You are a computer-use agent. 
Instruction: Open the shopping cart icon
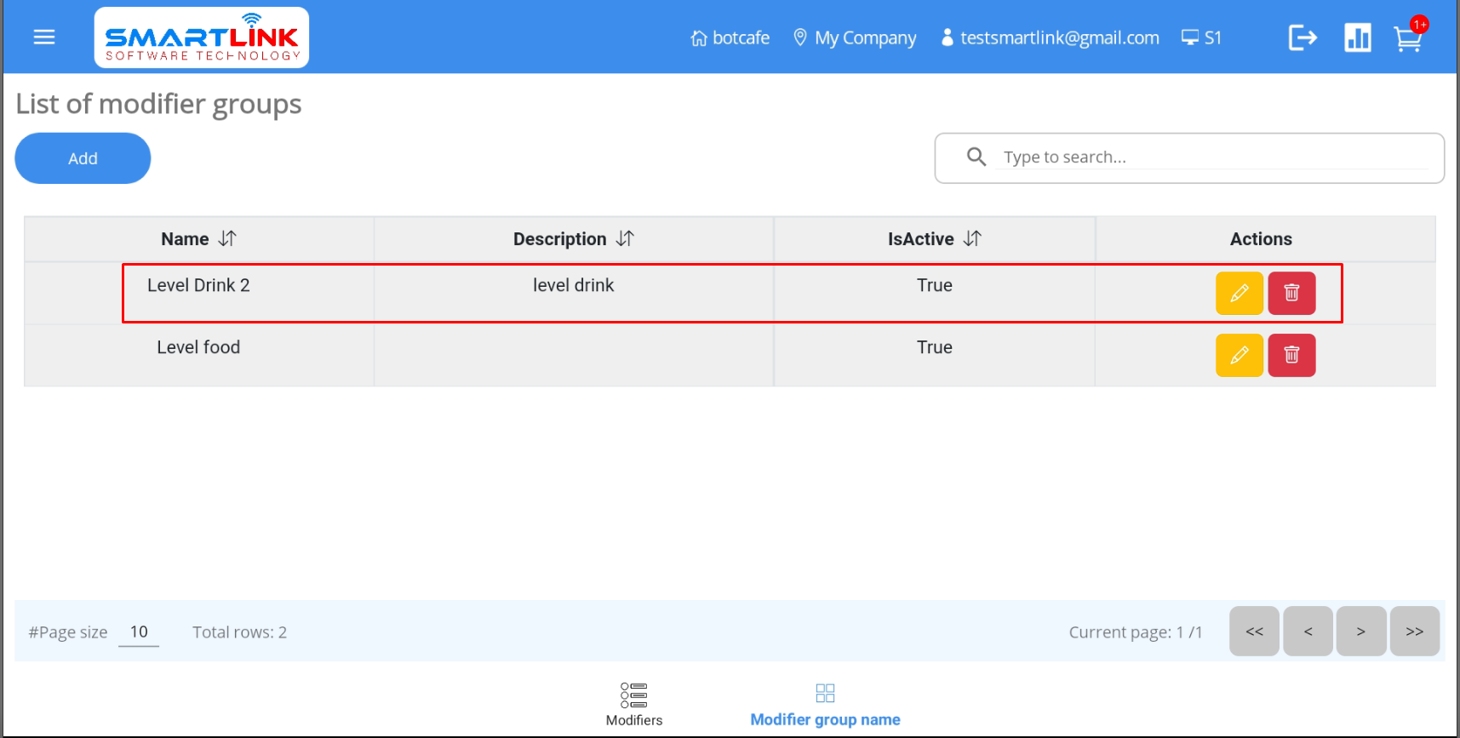[1407, 38]
